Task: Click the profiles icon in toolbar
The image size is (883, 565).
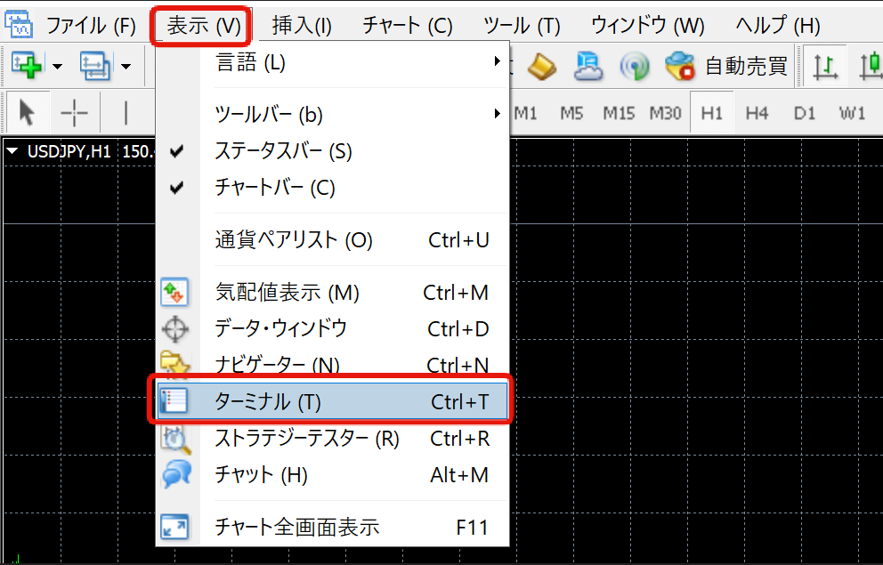Action: [x=94, y=66]
